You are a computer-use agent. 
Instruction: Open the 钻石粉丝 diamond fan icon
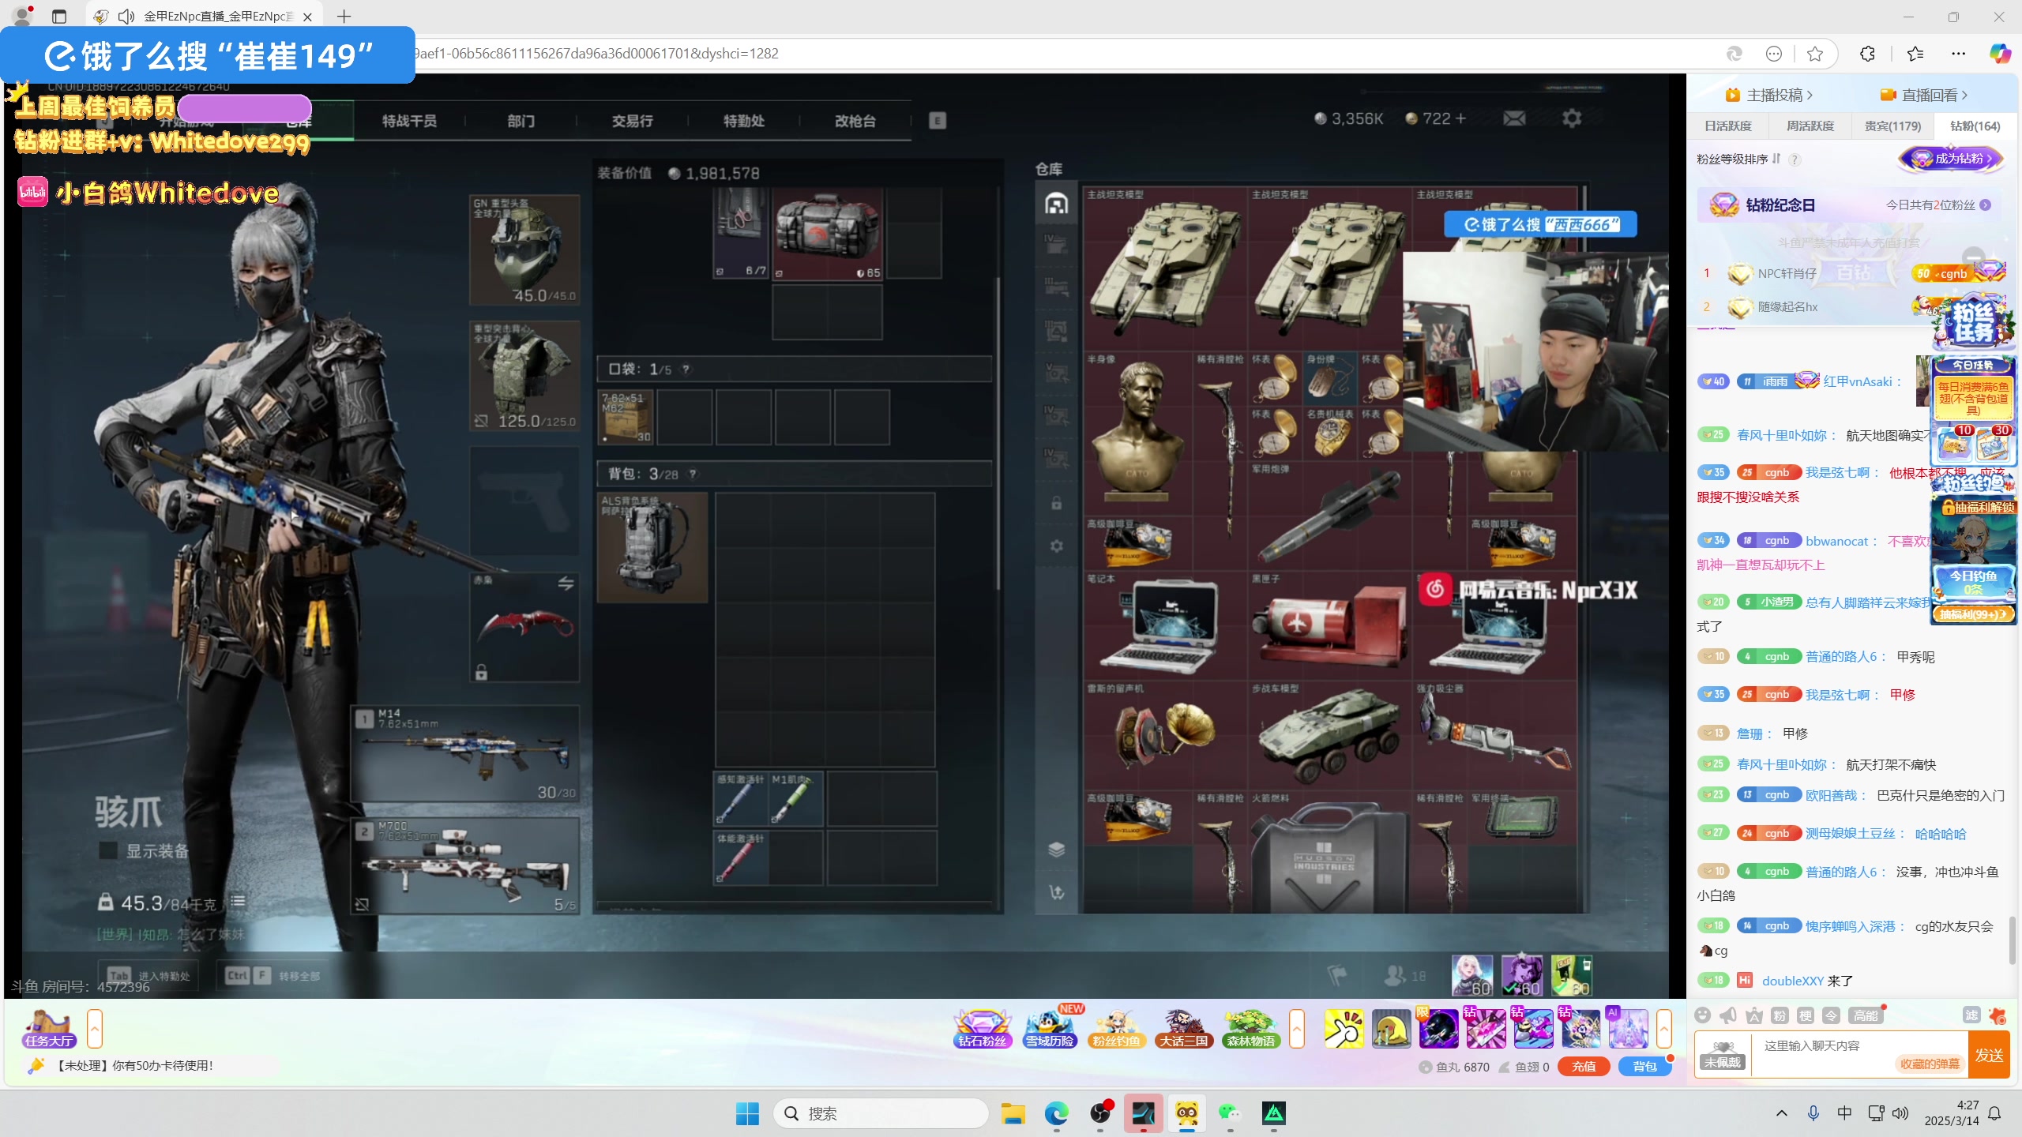[x=983, y=1028]
